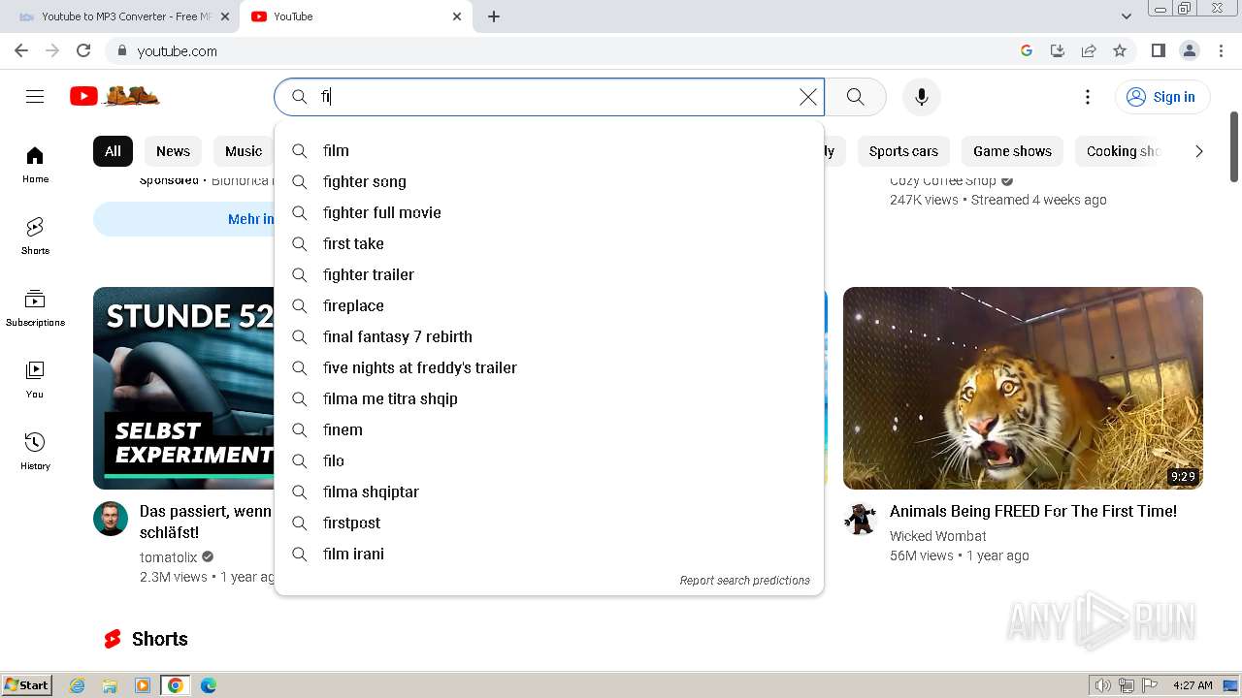This screenshot has height=698, width=1242.
Task: Select the Music category chip
Action: pyautogui.click(x=244, y=151)
